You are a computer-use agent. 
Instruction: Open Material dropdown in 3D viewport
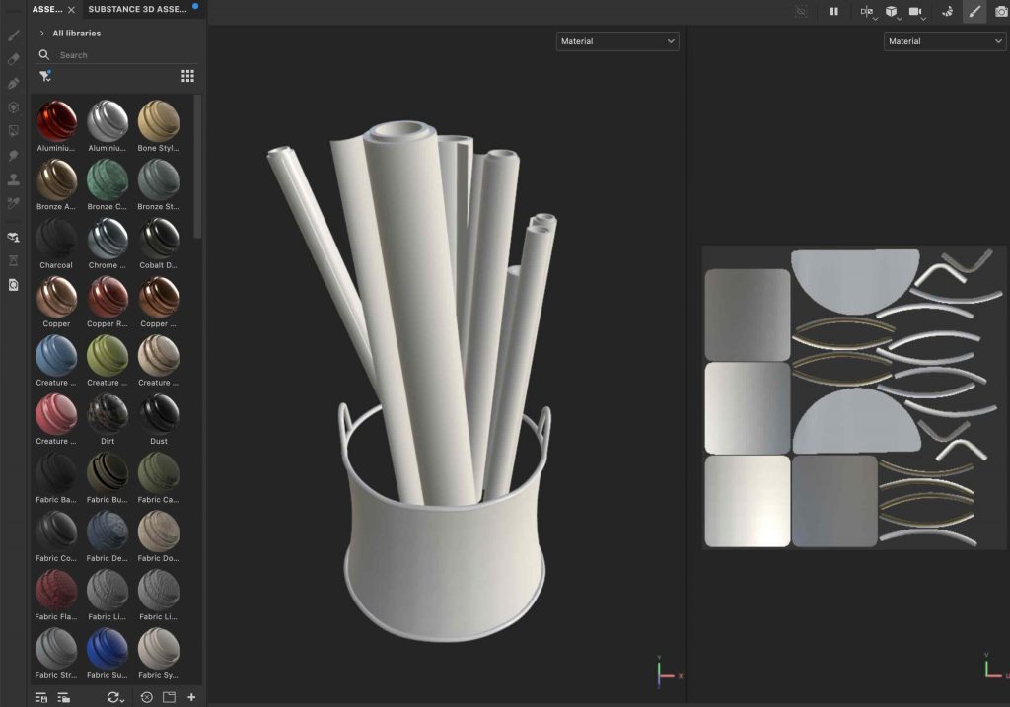click(x=617, y=41)
